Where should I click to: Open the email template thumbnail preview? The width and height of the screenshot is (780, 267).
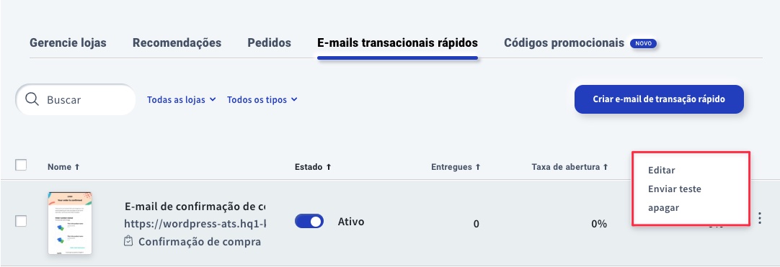70,223
